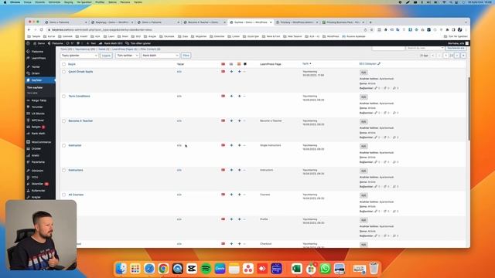Tick the checkbox for Çeviri Örnek Sayfa

(x=63, y=72)
